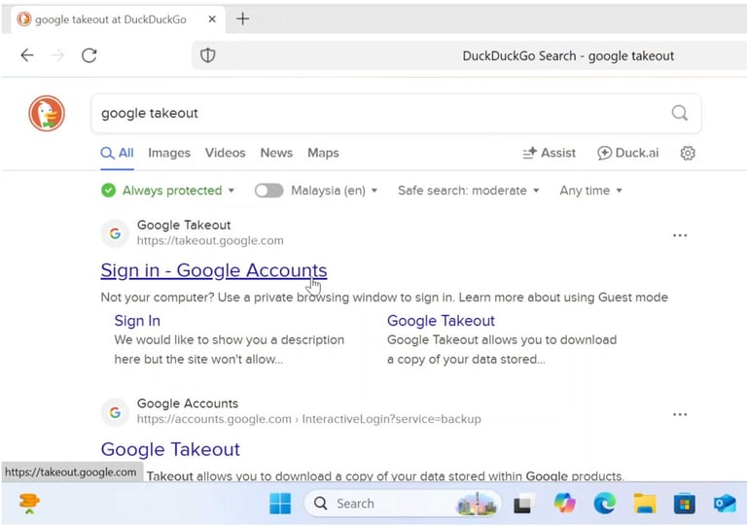Open File Explorer from the taskbar
This screenshot has width=747, height=527.
point(645,504)
